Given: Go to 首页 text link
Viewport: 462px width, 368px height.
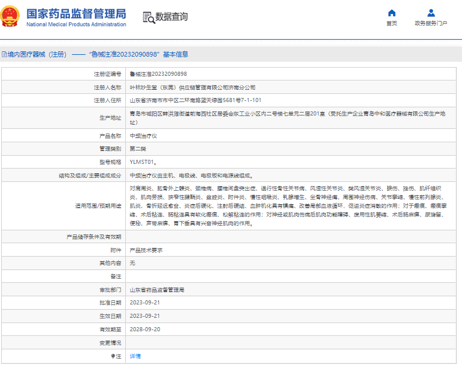Looking at the screenshot, I should (392, 23).
